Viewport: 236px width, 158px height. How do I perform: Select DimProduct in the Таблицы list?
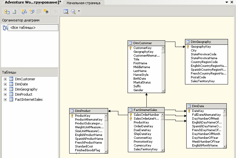pos(24,94)
